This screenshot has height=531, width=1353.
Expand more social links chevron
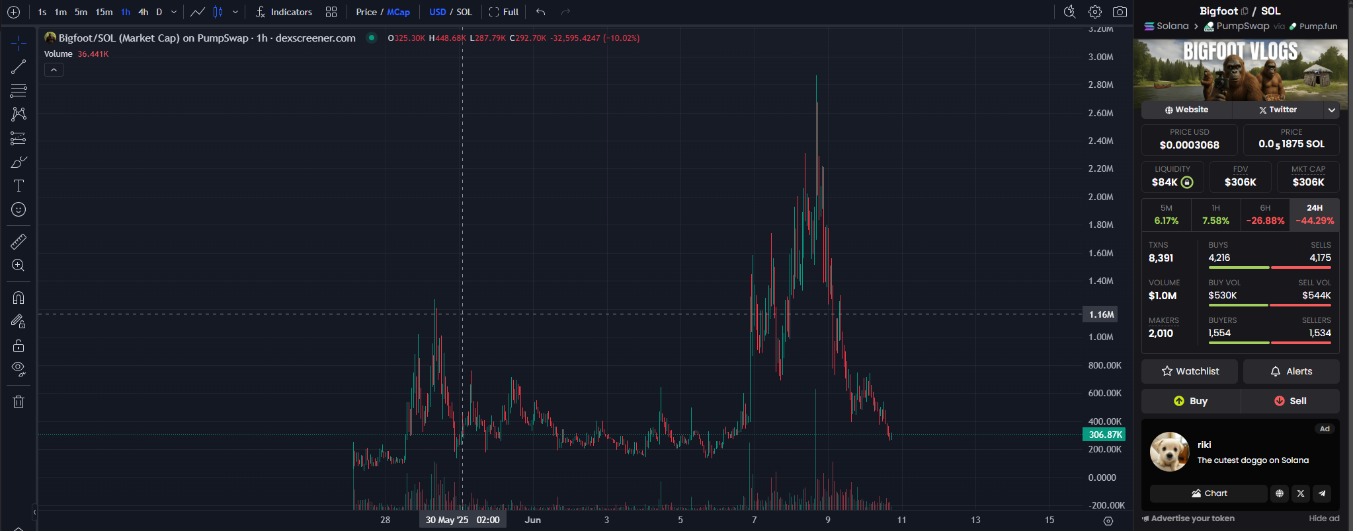point(1332,110)
